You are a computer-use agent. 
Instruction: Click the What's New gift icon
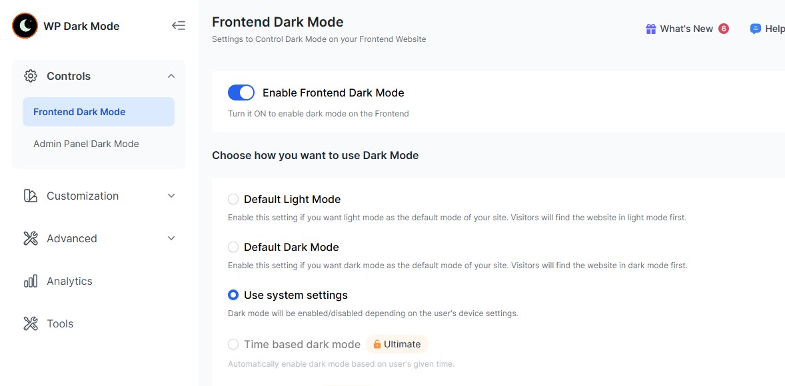(x=651, y=29)
